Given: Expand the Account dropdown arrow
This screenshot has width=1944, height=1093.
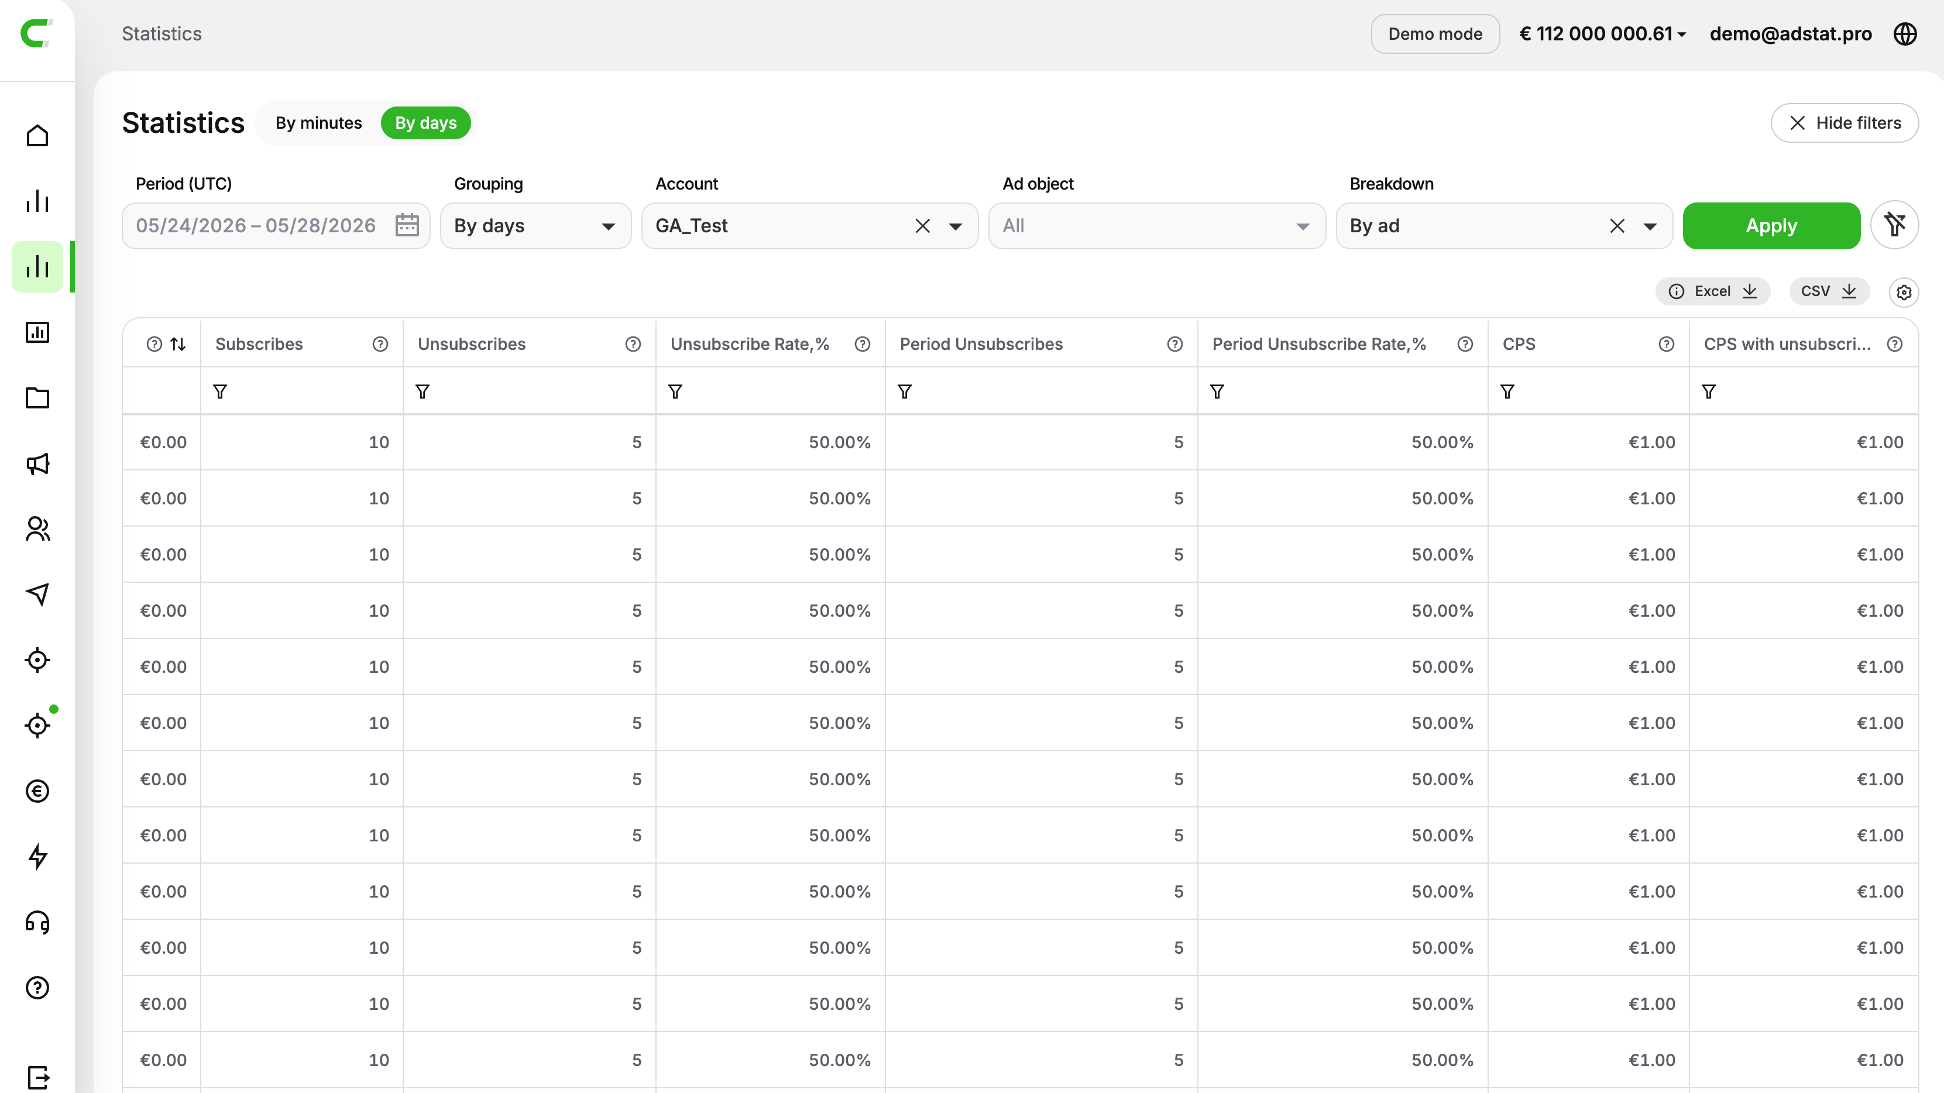Looking at the screenshot, I should 956,226.
